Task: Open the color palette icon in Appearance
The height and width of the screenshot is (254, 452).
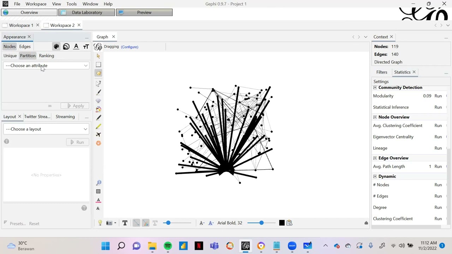Action: pyautogui.click(x=56, y=47)
